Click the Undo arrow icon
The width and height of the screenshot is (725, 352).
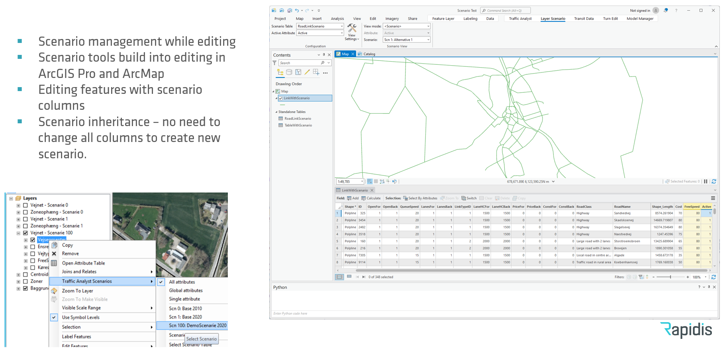coord(297,10)
